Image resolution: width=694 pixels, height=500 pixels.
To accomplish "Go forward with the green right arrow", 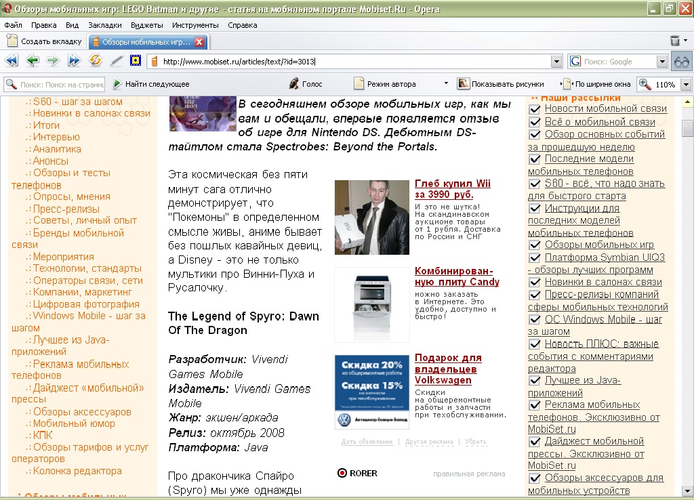I will click(53, 60).
